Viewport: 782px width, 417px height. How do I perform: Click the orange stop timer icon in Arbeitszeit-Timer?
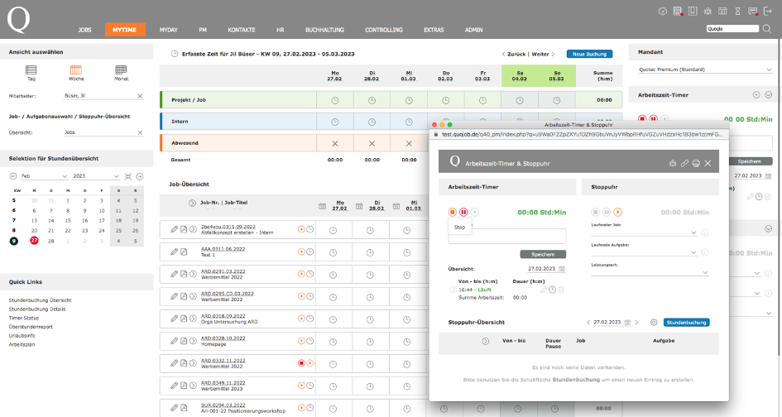(453, 212)
